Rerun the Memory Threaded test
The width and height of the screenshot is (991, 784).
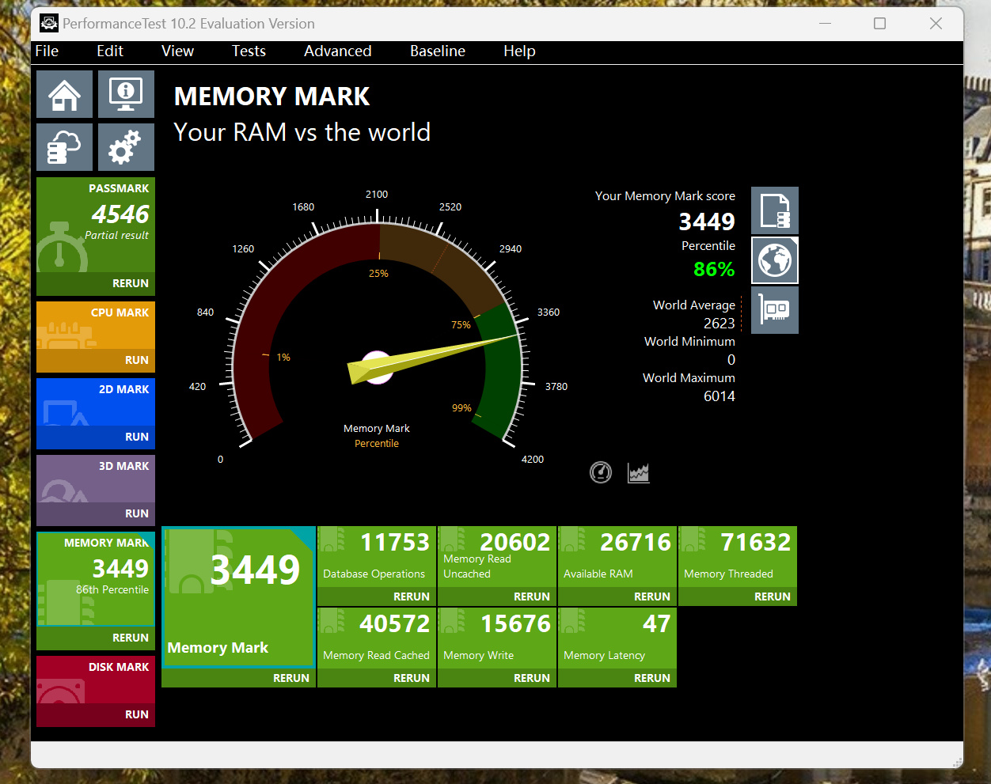pyautogui.click(x=738, y=597)
